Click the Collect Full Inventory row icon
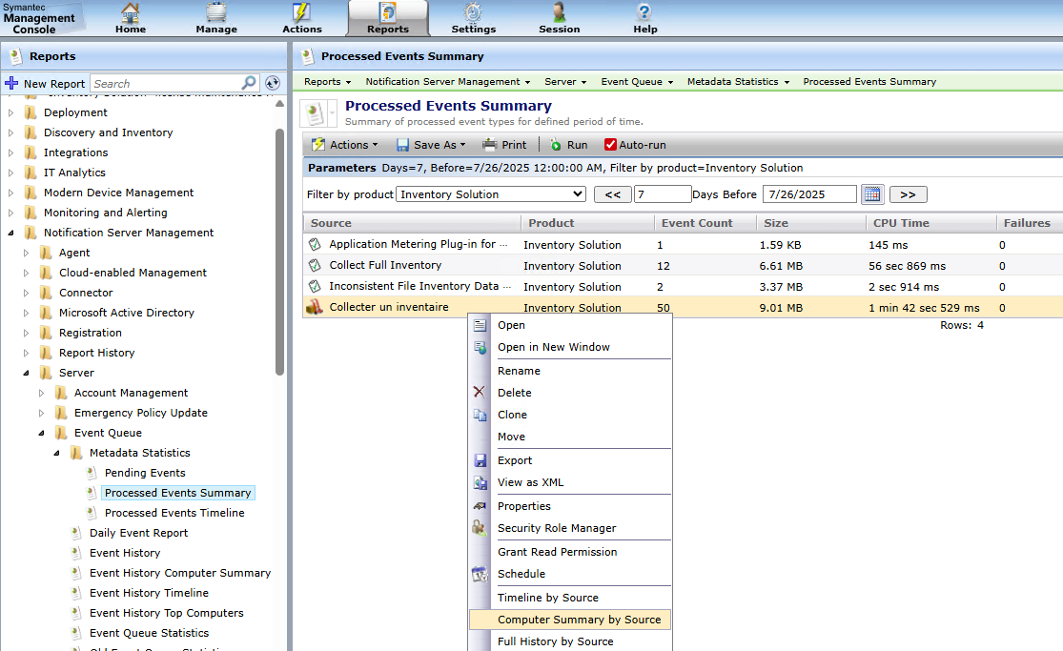The image size is (1063, 651). point(315,265)
